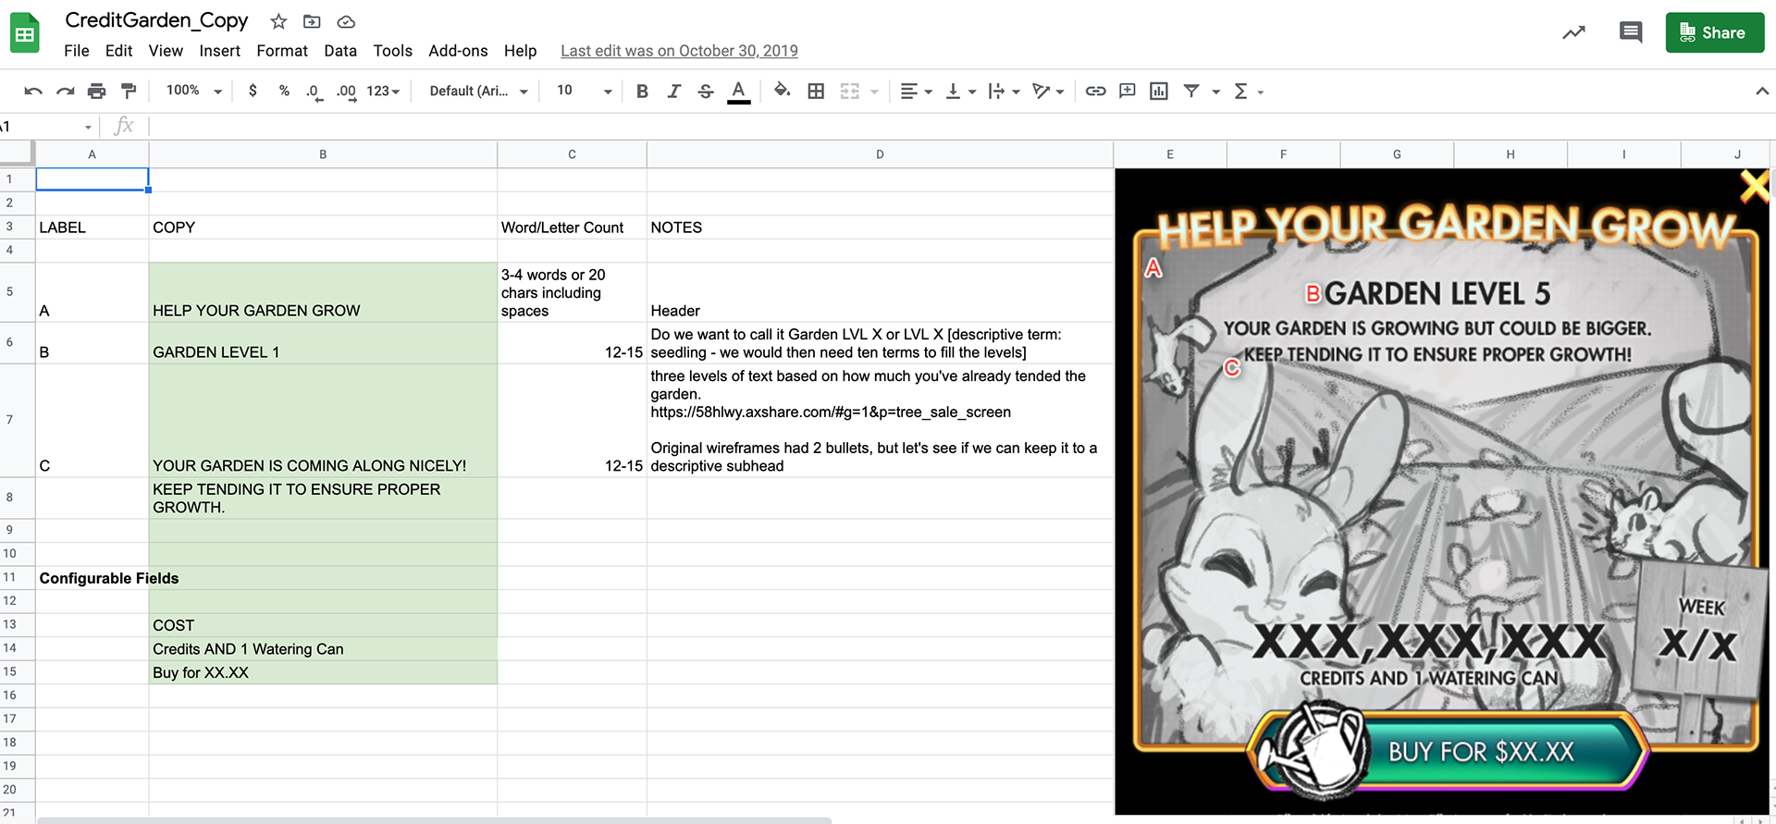The height and width of the screenshot is (824, 1776).
Task: Open the vertical align dropdown
Action: [x=960, y=91]
